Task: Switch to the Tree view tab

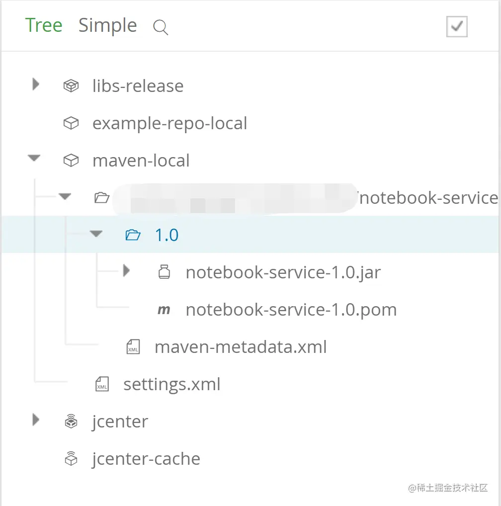Action: tap(44, 25)
